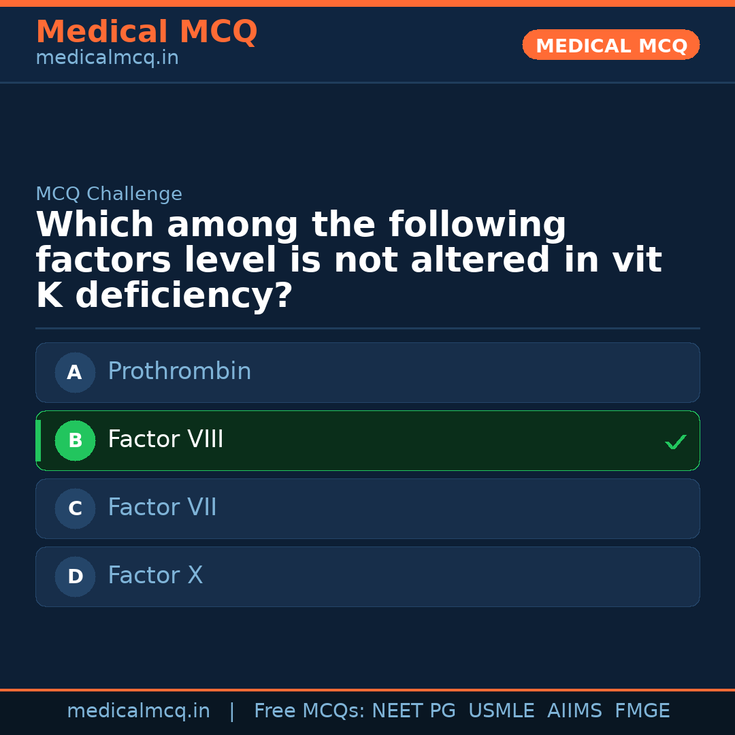Click the circular C badge icon
Viewport: 735px width, 735px height.
(x=75, y=508)
